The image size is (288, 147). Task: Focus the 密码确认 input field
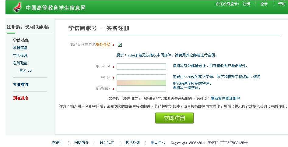point(141,88)
